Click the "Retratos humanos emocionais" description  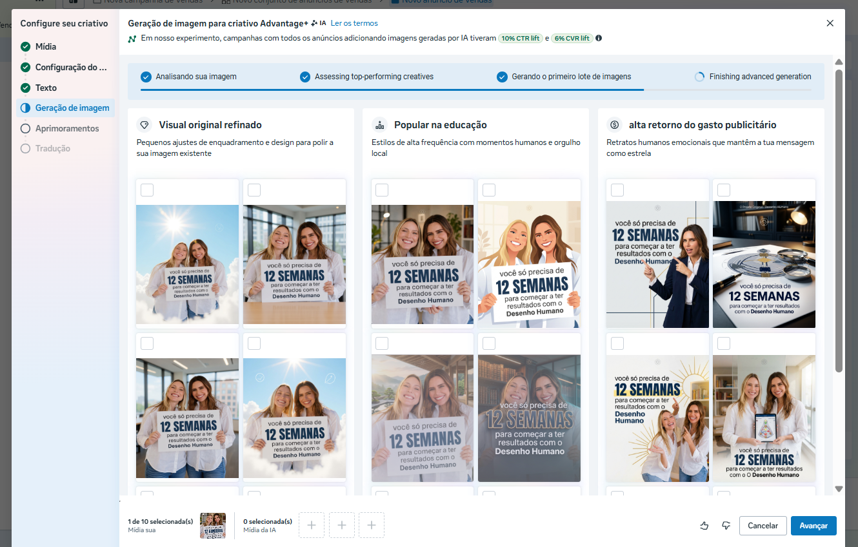pyautogui.click(x=710, y=148)
